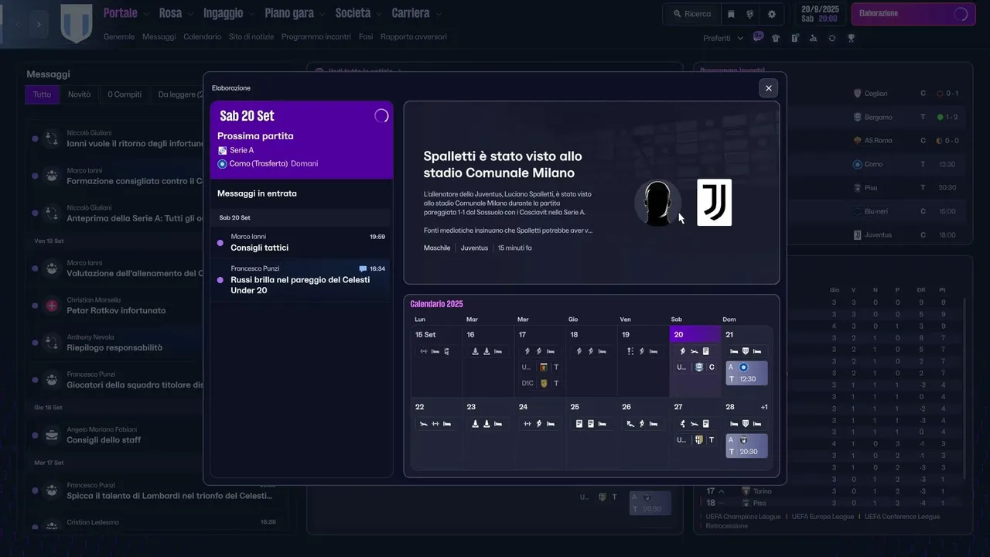This screenshot has height=557, width=990.
Task: Open the bookmarks icon in the top bar
Action: pos(732,14)
